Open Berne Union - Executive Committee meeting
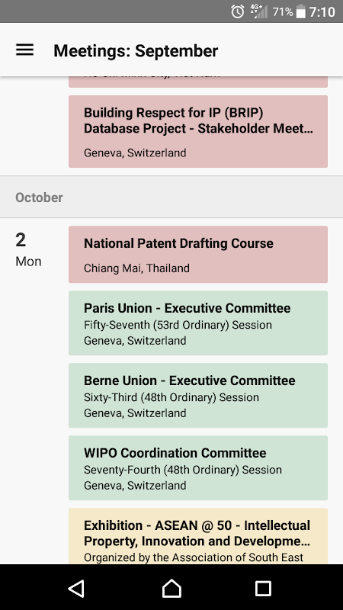This screenshot has width=343, height=610. pos(198,395)
